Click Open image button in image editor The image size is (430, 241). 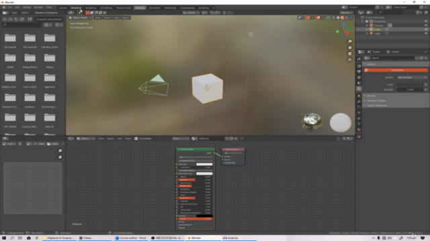52,144
